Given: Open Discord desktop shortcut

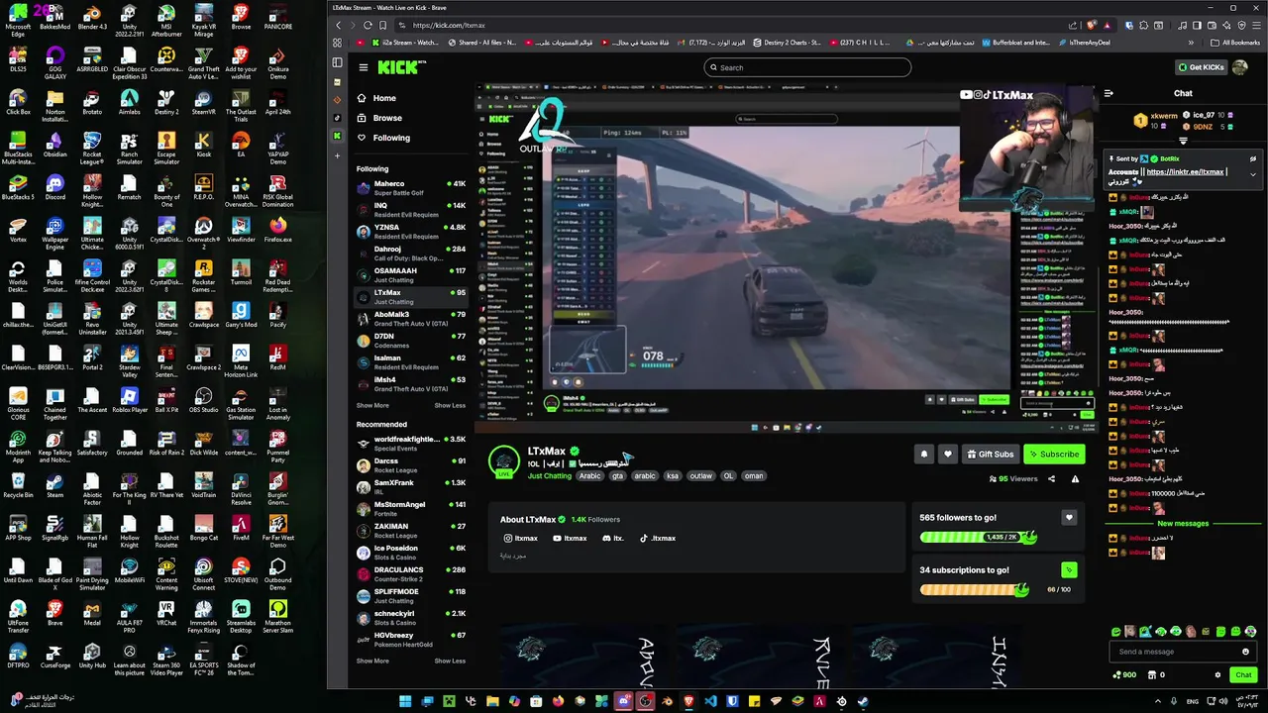Looking at the screenshot, I should [x=54, y=187].
